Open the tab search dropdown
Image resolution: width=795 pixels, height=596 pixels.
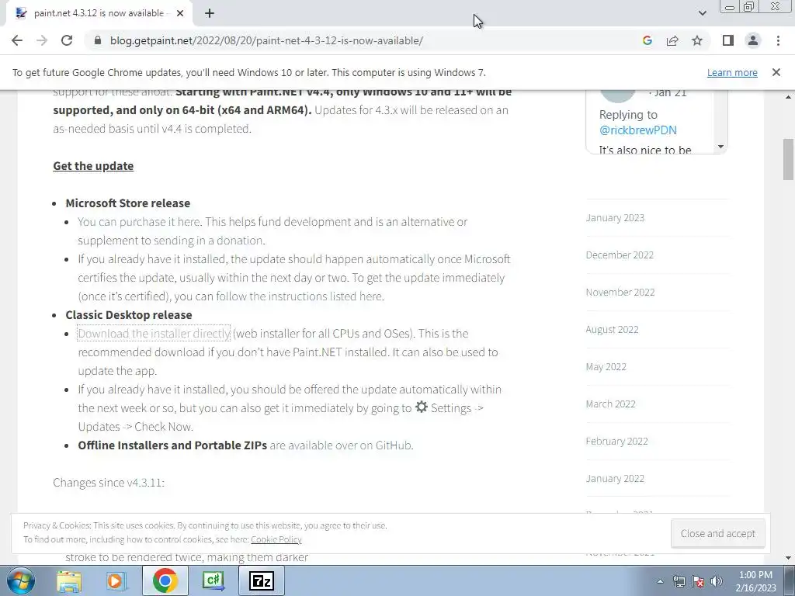pyautogui.click(x=702, y=13)
